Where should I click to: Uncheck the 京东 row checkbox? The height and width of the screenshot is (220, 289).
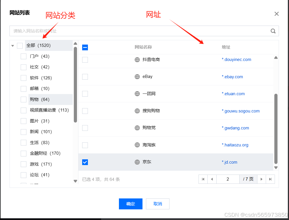click(x=85, y=162)
